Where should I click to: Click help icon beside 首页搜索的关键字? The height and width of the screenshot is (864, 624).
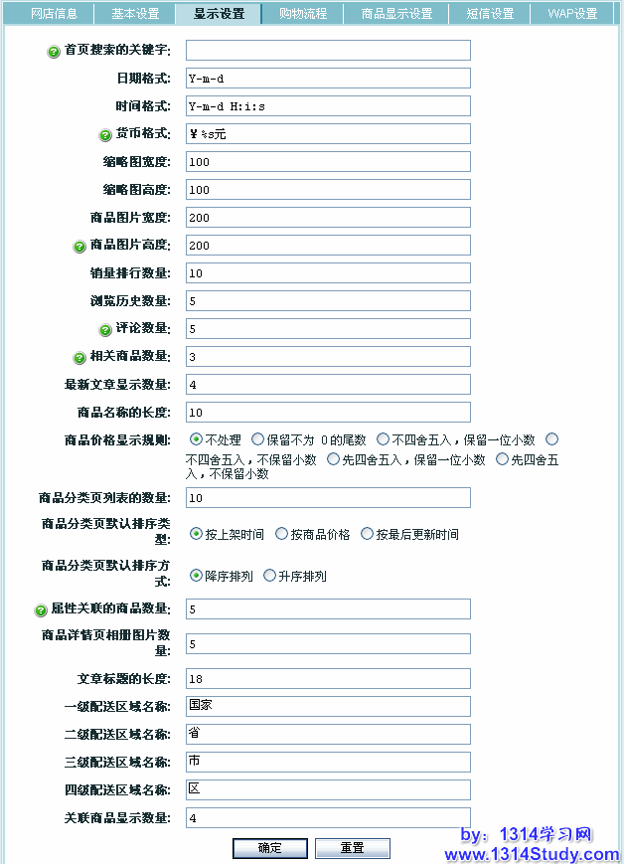[54, 52]
